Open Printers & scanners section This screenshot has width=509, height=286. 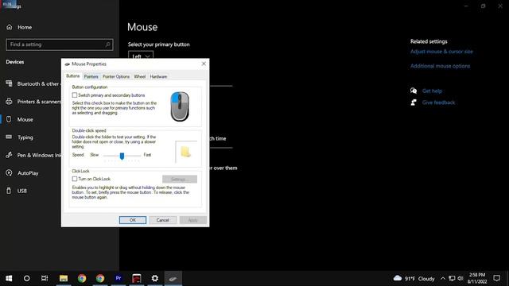click(33, 102)
